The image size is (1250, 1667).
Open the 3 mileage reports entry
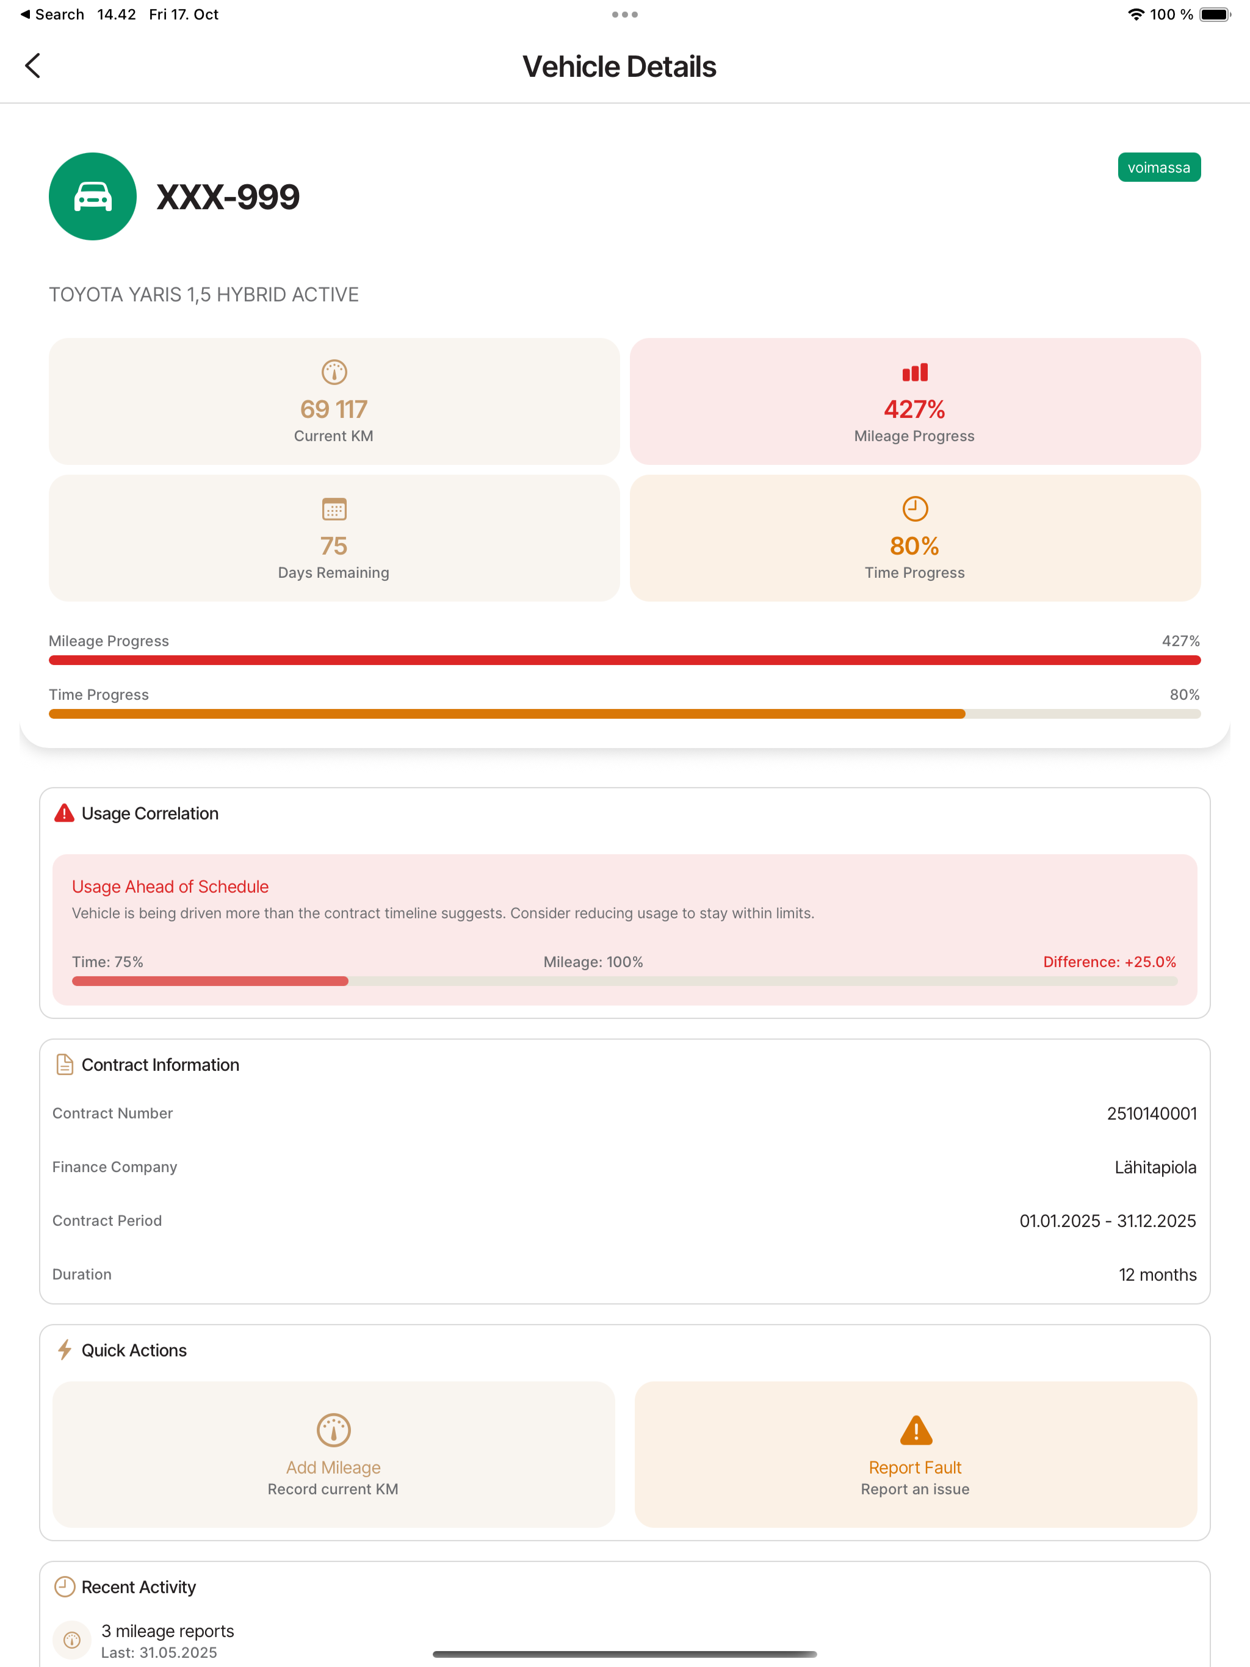pyautogui.click(x=625, y=1640)
